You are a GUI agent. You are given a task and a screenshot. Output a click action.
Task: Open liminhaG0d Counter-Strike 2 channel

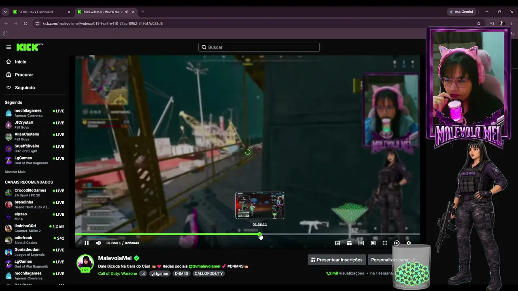click(x=34, y=228)
